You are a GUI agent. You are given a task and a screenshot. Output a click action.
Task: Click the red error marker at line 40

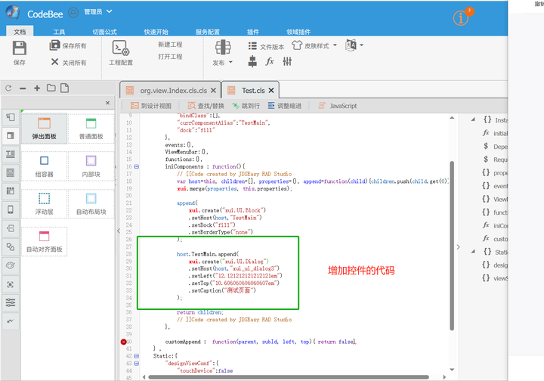click(123, 342)
